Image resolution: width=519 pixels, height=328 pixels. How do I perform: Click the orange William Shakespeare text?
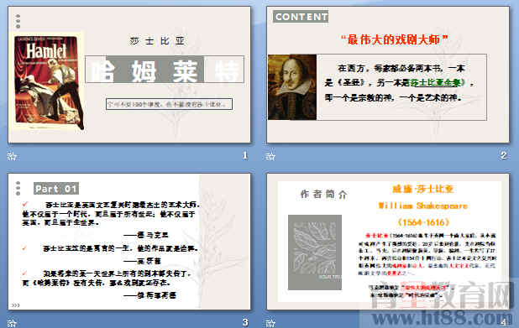[x=423, y=206]
